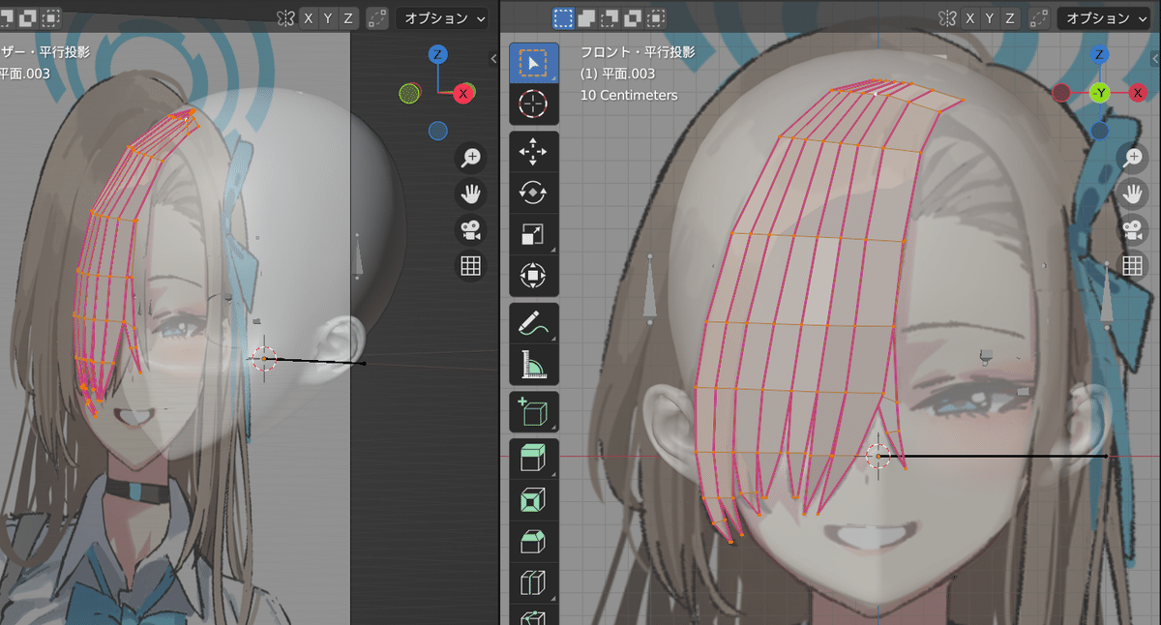Toggle Y mirror in front viewport header

tap(991, 18)
